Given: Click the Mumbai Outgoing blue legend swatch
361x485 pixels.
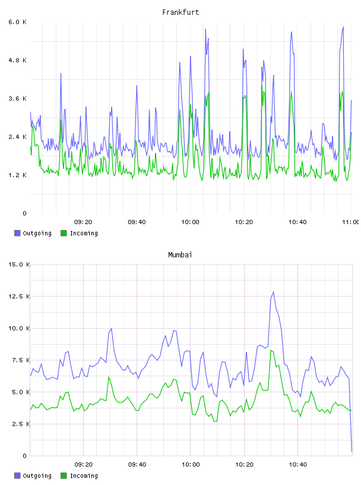Looking at the screenshot, I should click(x=17, y=475).
